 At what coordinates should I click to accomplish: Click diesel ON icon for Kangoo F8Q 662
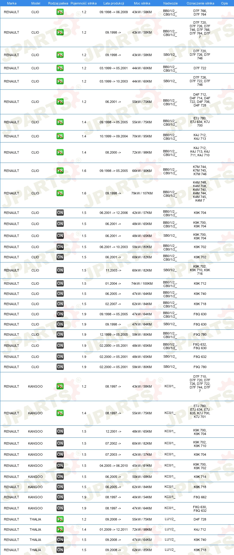[60, 497]
